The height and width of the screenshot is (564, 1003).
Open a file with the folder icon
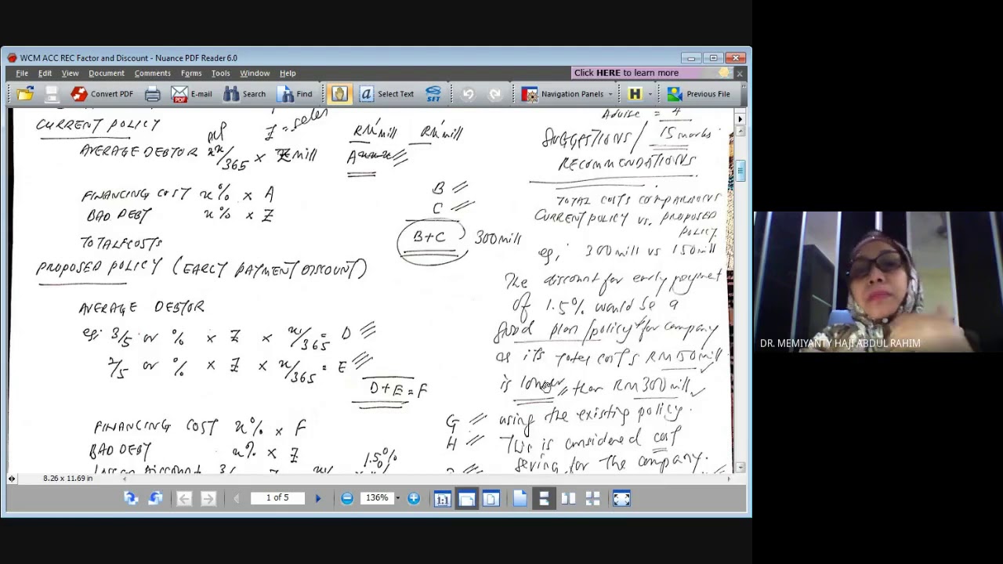coord(25,94)
